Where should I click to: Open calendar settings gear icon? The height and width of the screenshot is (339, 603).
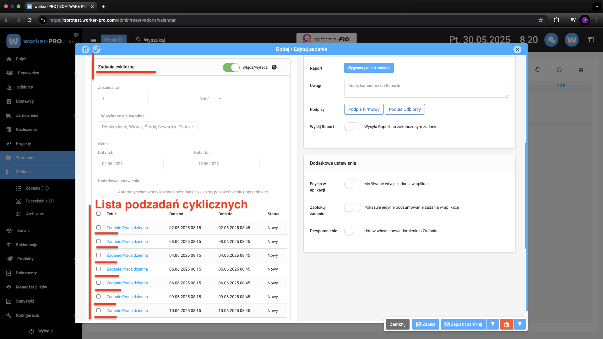[x=559, y=70]
